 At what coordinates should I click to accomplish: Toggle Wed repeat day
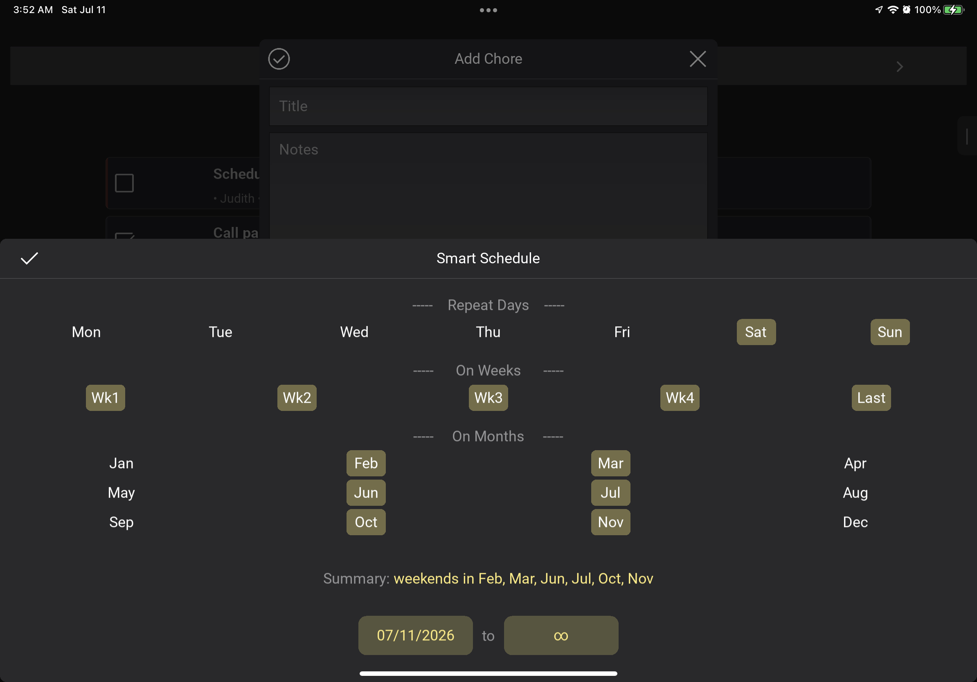354,332
